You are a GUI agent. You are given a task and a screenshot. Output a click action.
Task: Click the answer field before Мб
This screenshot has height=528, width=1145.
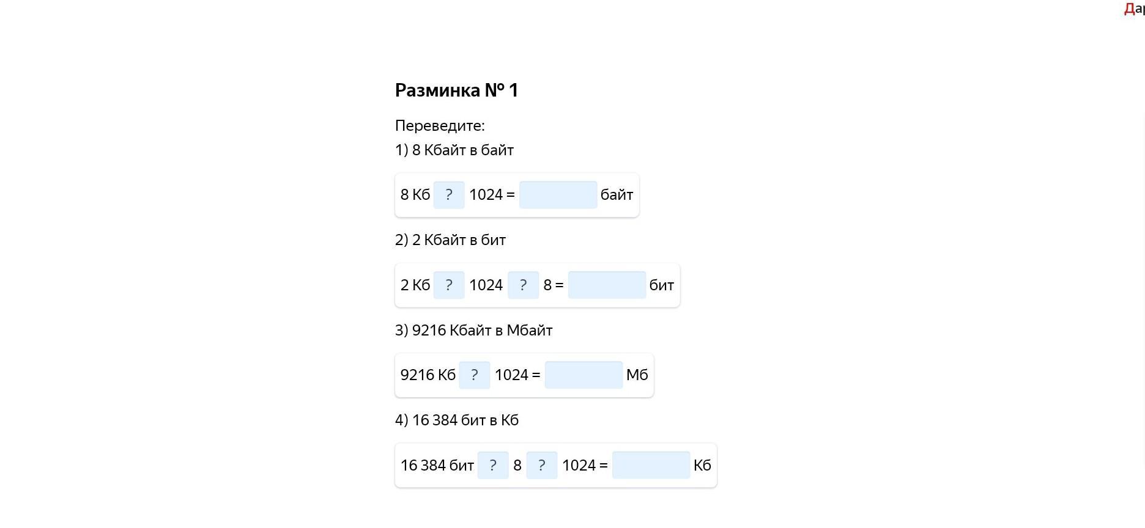[x=584, y=375]
